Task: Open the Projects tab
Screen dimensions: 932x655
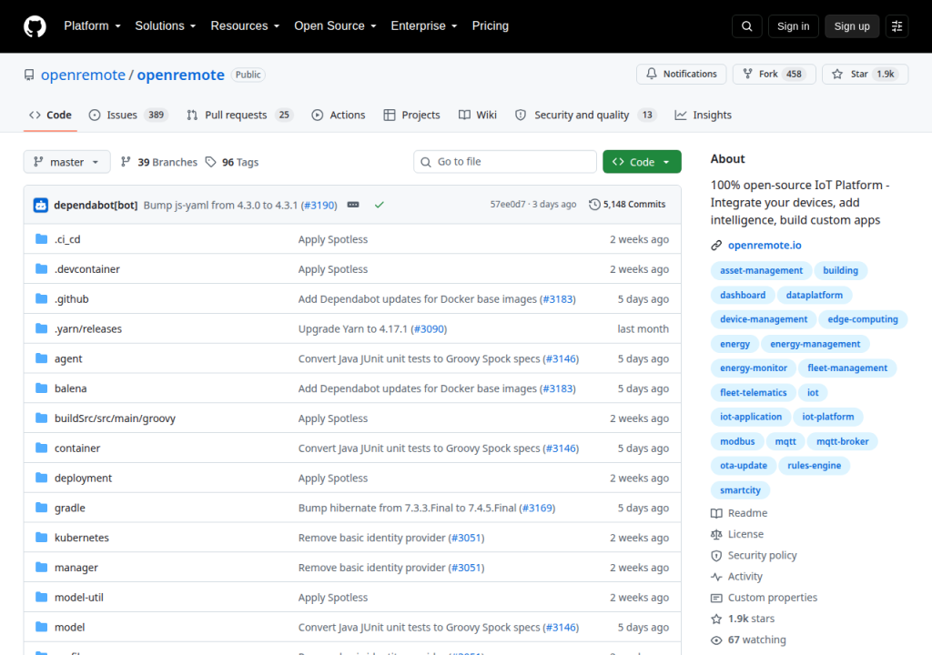Action: click(x=412, y=116)
